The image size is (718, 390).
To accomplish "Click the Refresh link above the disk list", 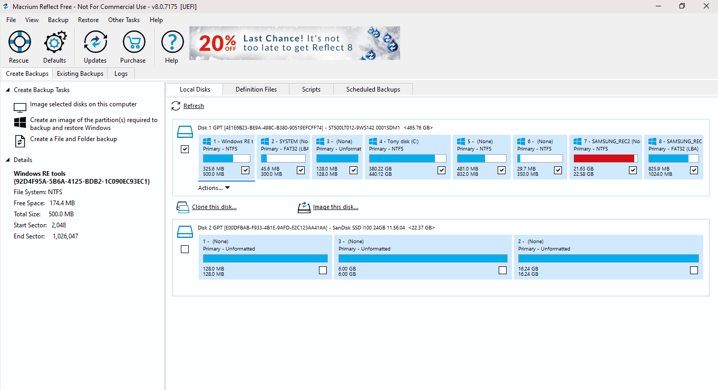I will click(192, 106).
